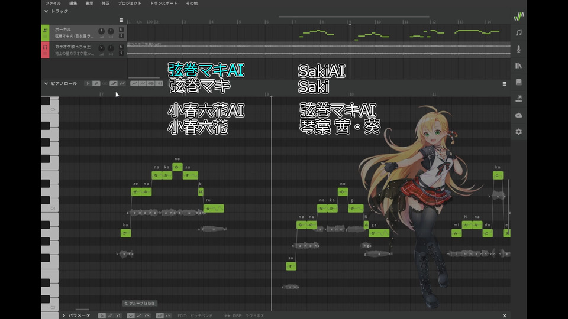The width and height of the screenshot is (568, 319).
Task: Select the parameter smooth curve mode
Action: coord(131,315)
